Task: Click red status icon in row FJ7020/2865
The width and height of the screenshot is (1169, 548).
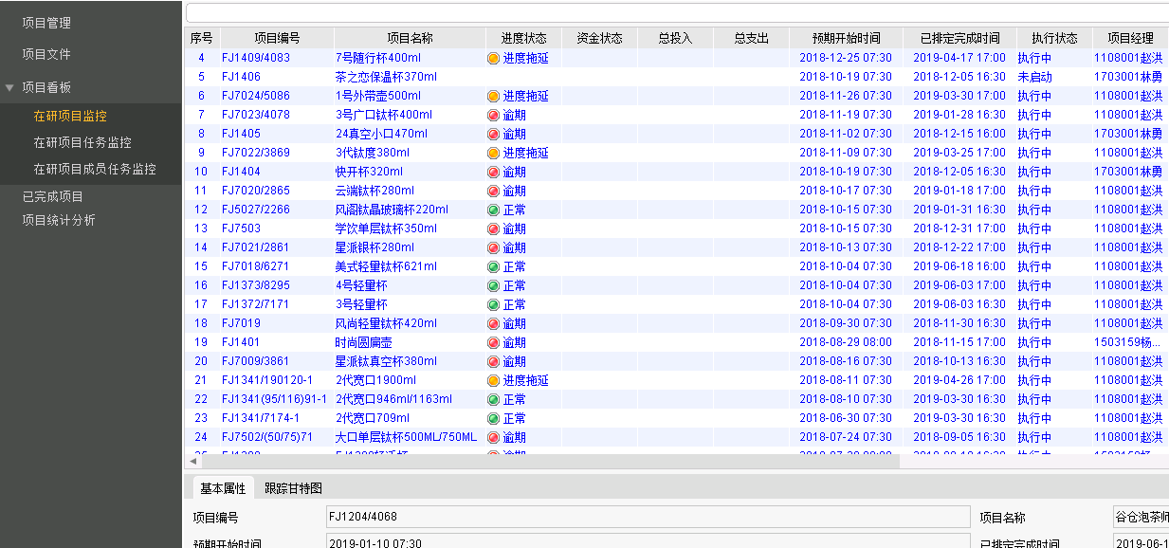Action: [493, 191]
